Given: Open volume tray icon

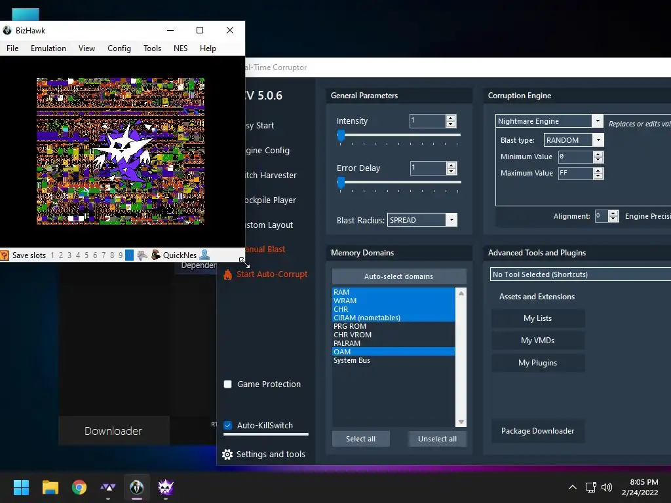Looking at the screenshot, I should [x=607, y=487].
